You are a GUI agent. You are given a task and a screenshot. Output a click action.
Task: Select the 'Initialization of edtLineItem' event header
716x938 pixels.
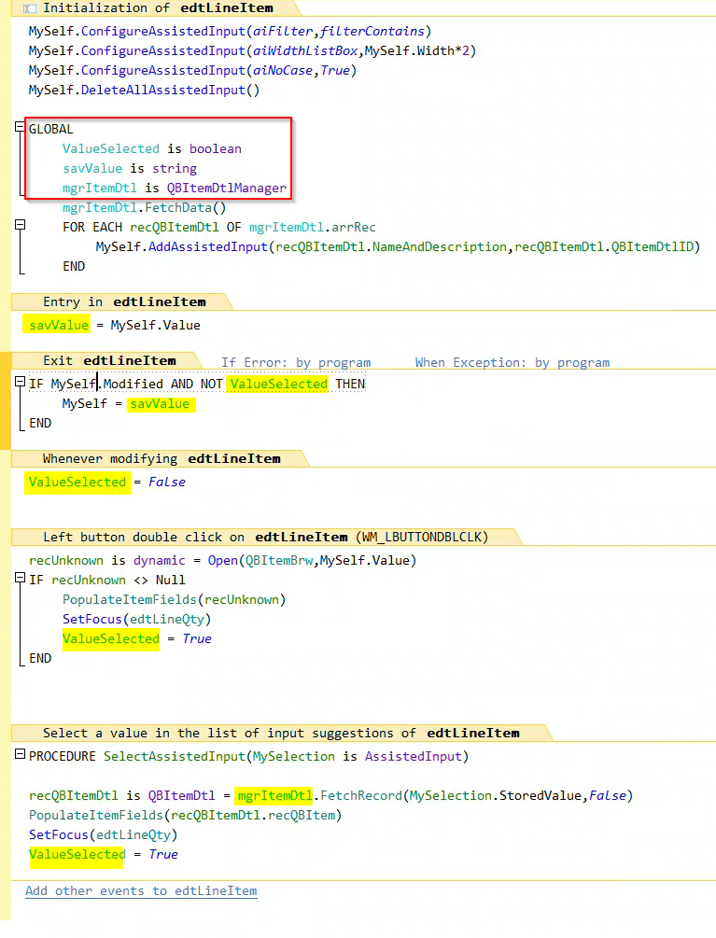pyautogui.click(x=158, y=8)
